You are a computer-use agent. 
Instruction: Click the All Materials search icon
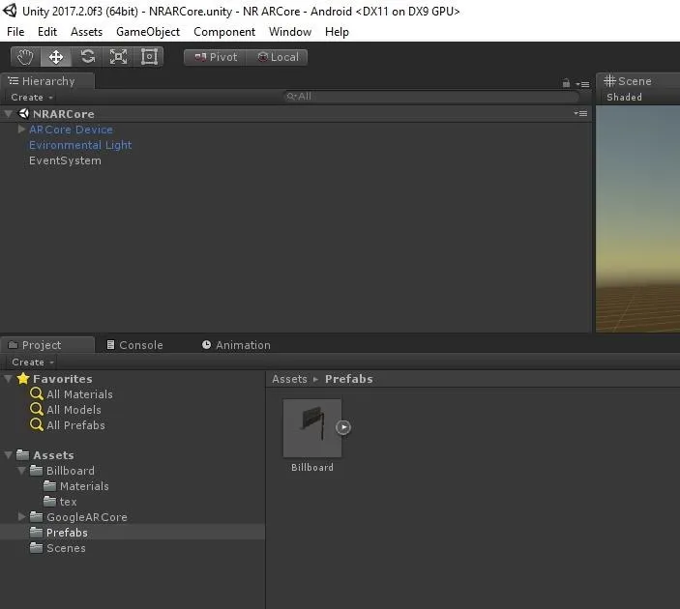point(37,393)
